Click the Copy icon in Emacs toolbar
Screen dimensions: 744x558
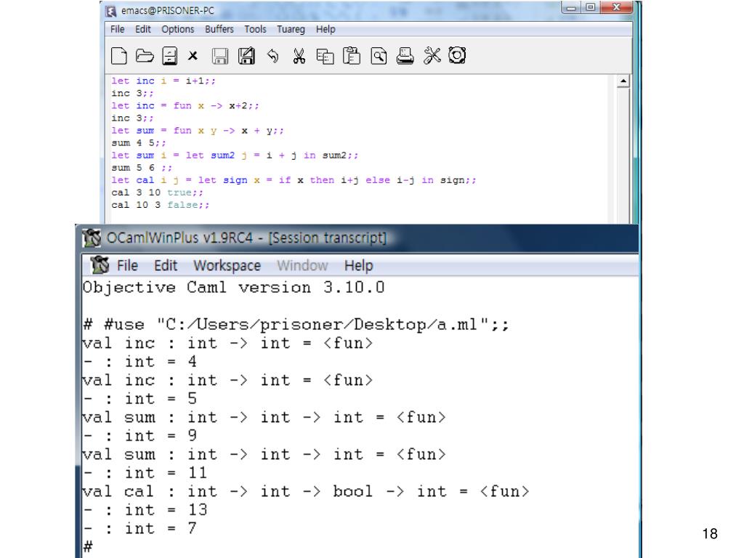pos(325,57)
